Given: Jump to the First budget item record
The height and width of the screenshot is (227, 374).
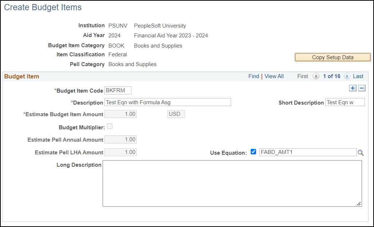Looking at the screenshot, I should (302, 76).
